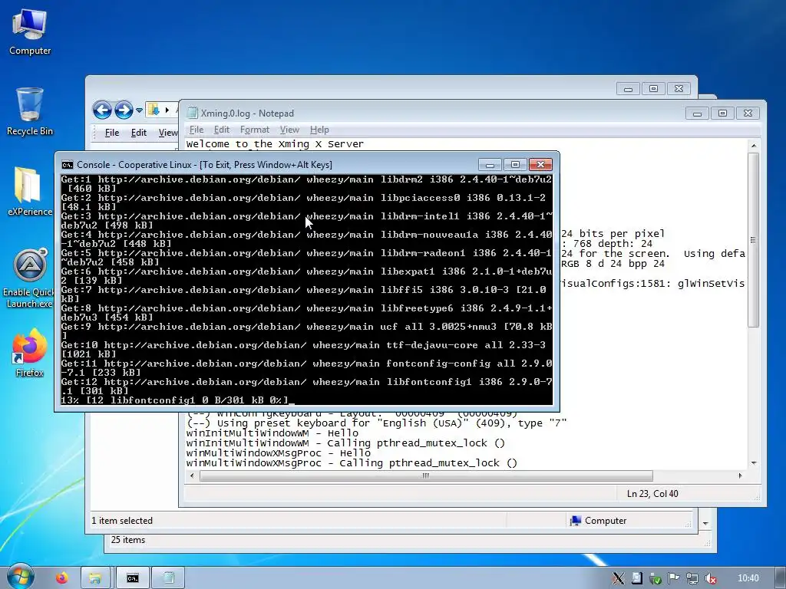This screenshot has height=589, width=786.
Task: Open the Windows Start menu
Action: (20, 577)
